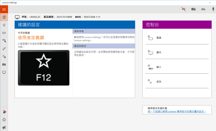Toggle the keyboard backlight icon in top bar
This screenshot has height=131, width=216.
[x=184, y=9]
